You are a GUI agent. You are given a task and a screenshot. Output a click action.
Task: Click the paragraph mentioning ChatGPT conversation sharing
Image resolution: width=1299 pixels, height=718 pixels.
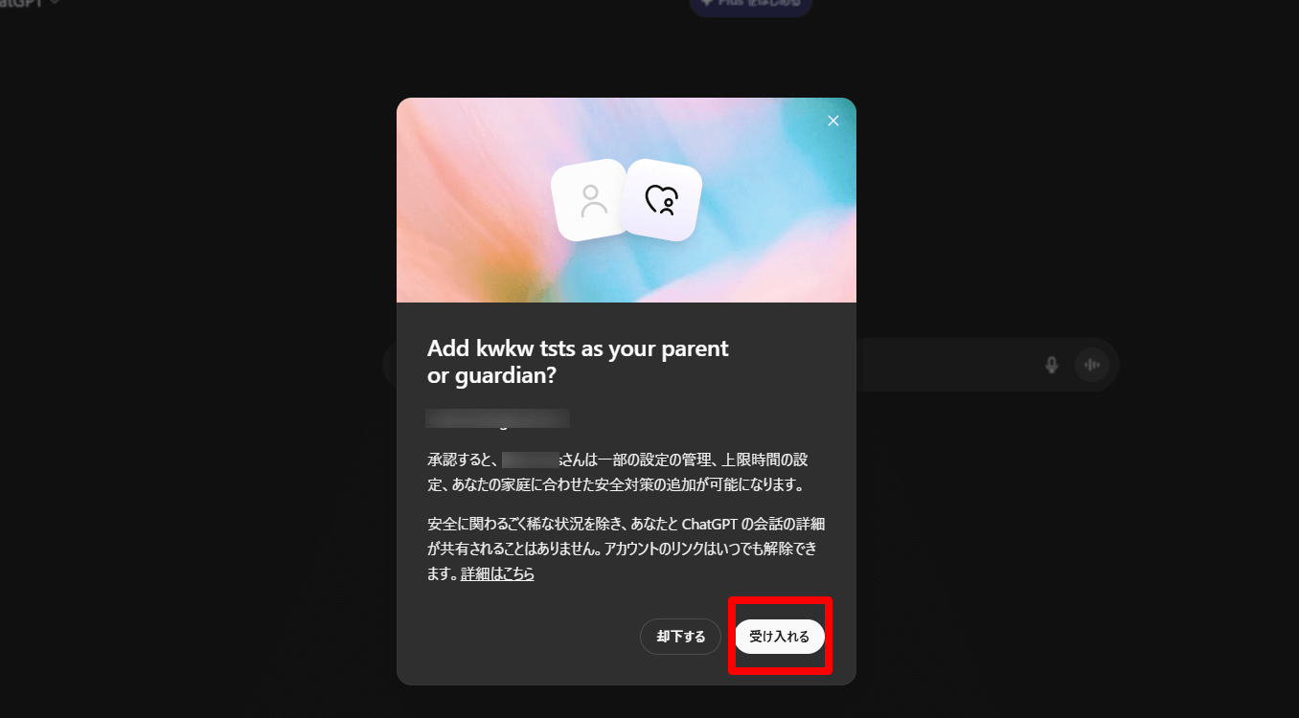tap(627, 550)
